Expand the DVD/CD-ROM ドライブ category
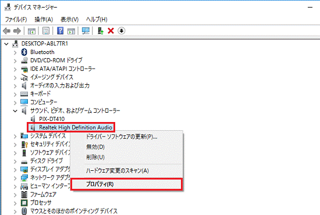Image resolution: width=320 pixels, height=215 pixels. click(15, 61)
